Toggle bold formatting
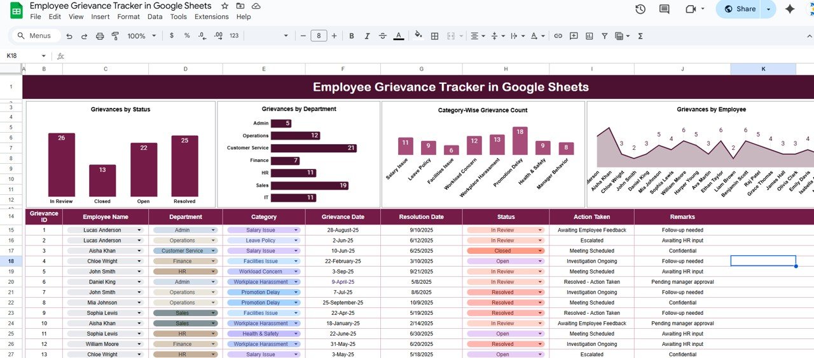Image resolution: width=814 pixels, height=358 pixels. (352, 36)
